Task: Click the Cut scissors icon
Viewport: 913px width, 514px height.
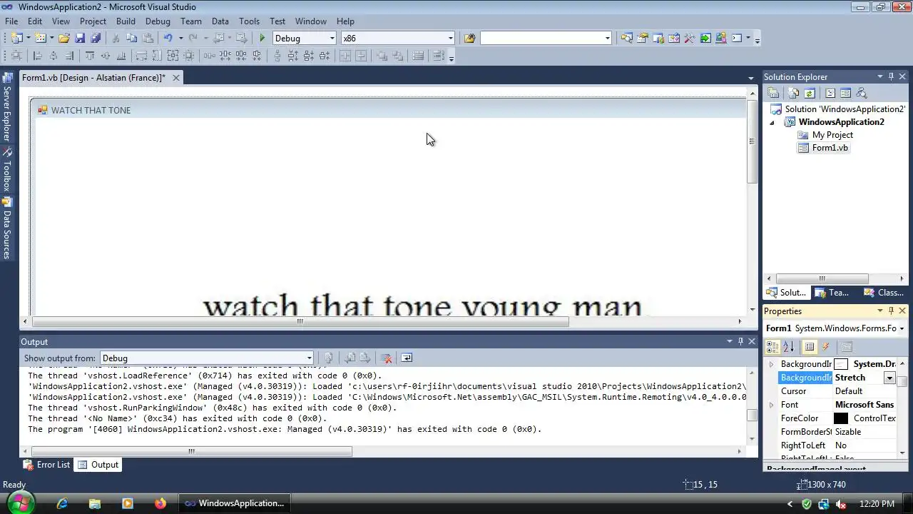Action: point(116,38)
